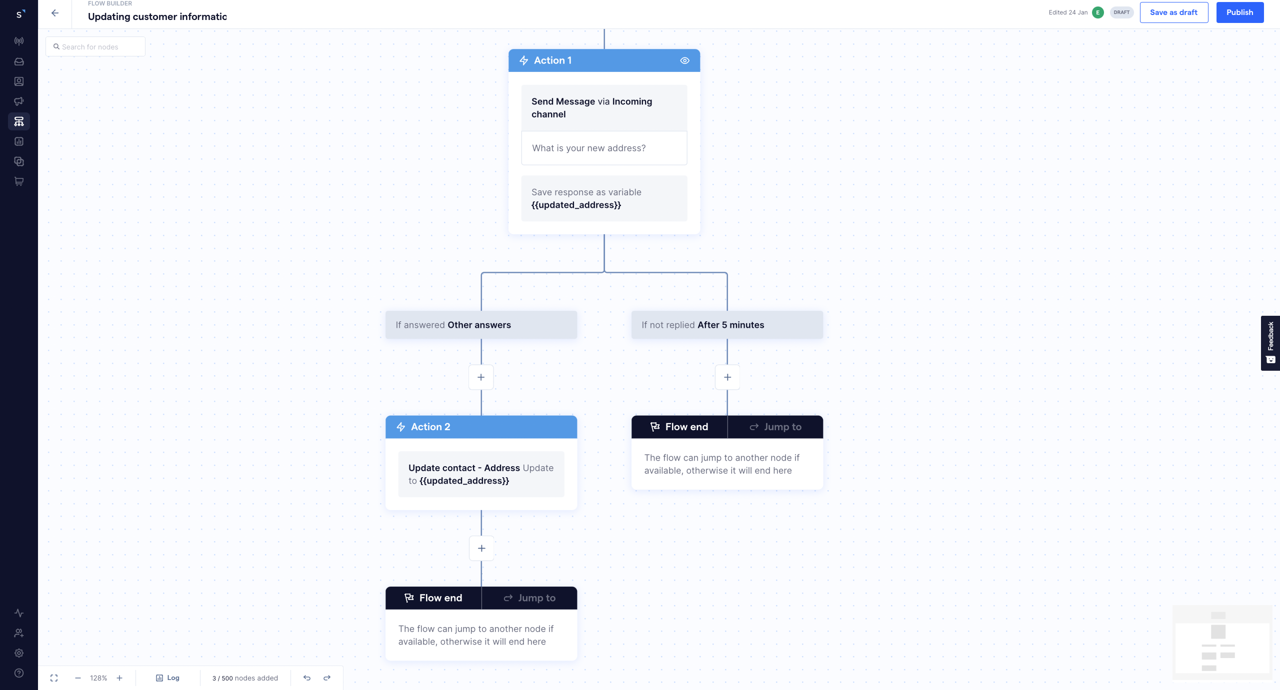Click the redo arrow button toolbar
Screen dimensions: 1280x690
click(x=326, y=678)
